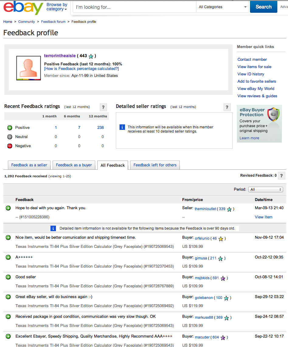
Task: Open View ID history link
Action: coord(251,74)
